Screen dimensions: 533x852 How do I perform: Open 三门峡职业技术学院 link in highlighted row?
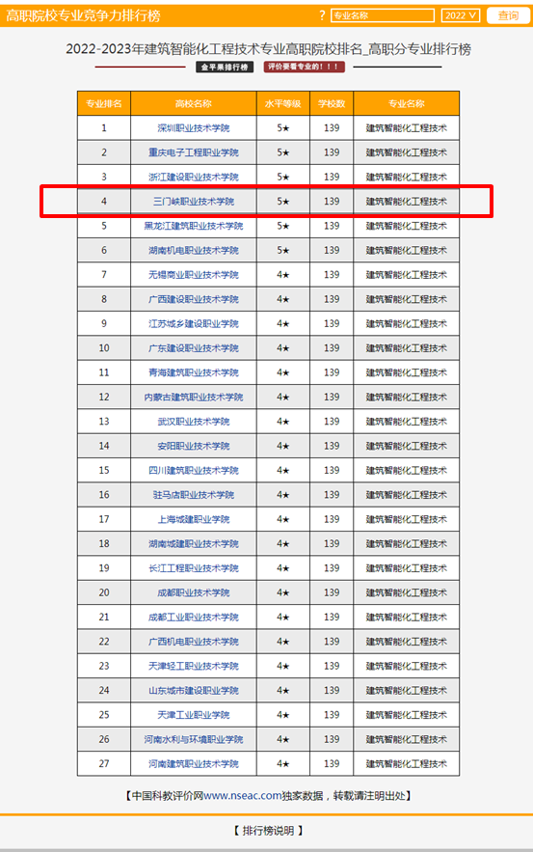(193, 202)
